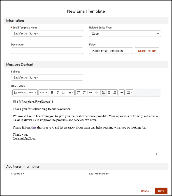The width and height of the screenshot is (172, 196).
Task: Open merge field picker braces icon
Action: pos(156,154)
